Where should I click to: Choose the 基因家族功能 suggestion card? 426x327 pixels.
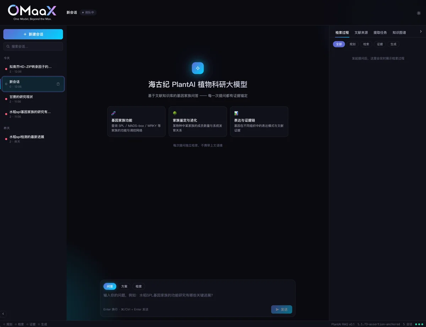tap(136, 122)
